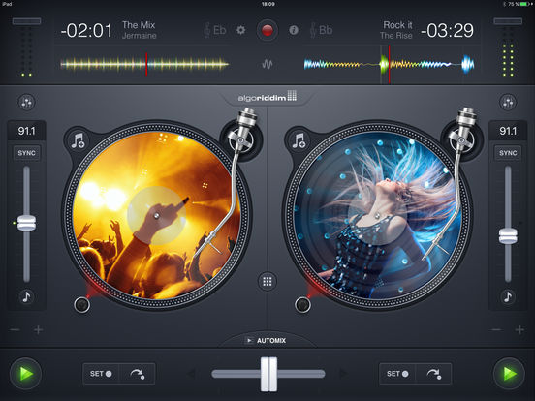Open the info icon near record
The height and width of the screenshot is (401, 535).
coord(294,30)
